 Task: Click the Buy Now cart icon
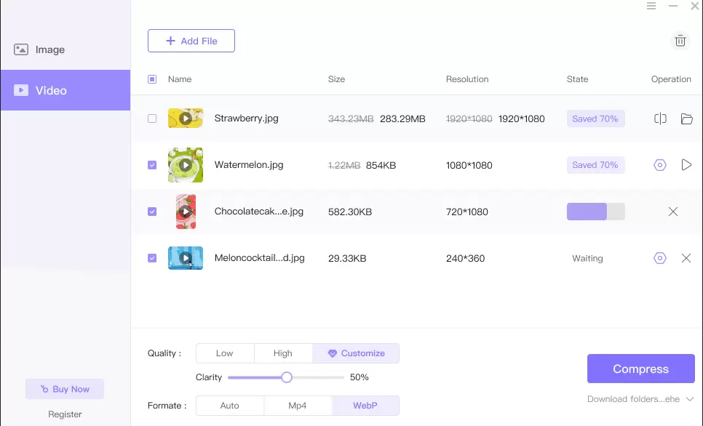[44, 389]
